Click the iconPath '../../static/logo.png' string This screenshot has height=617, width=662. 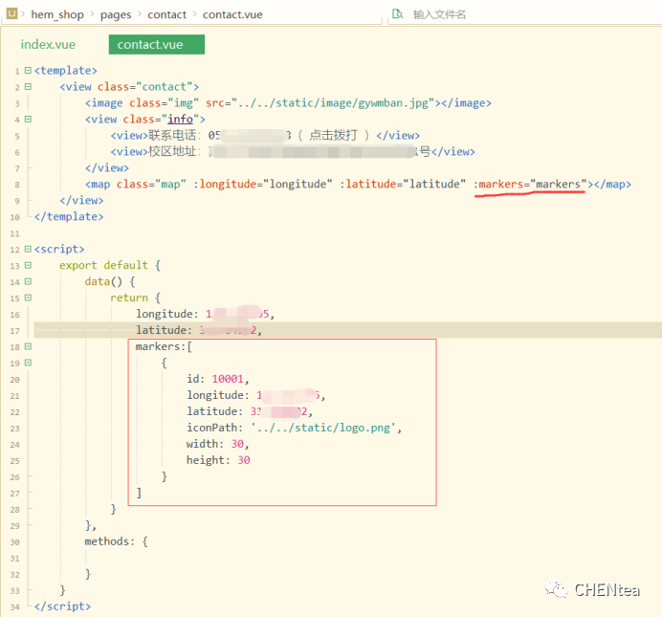(x=323, y=428)
